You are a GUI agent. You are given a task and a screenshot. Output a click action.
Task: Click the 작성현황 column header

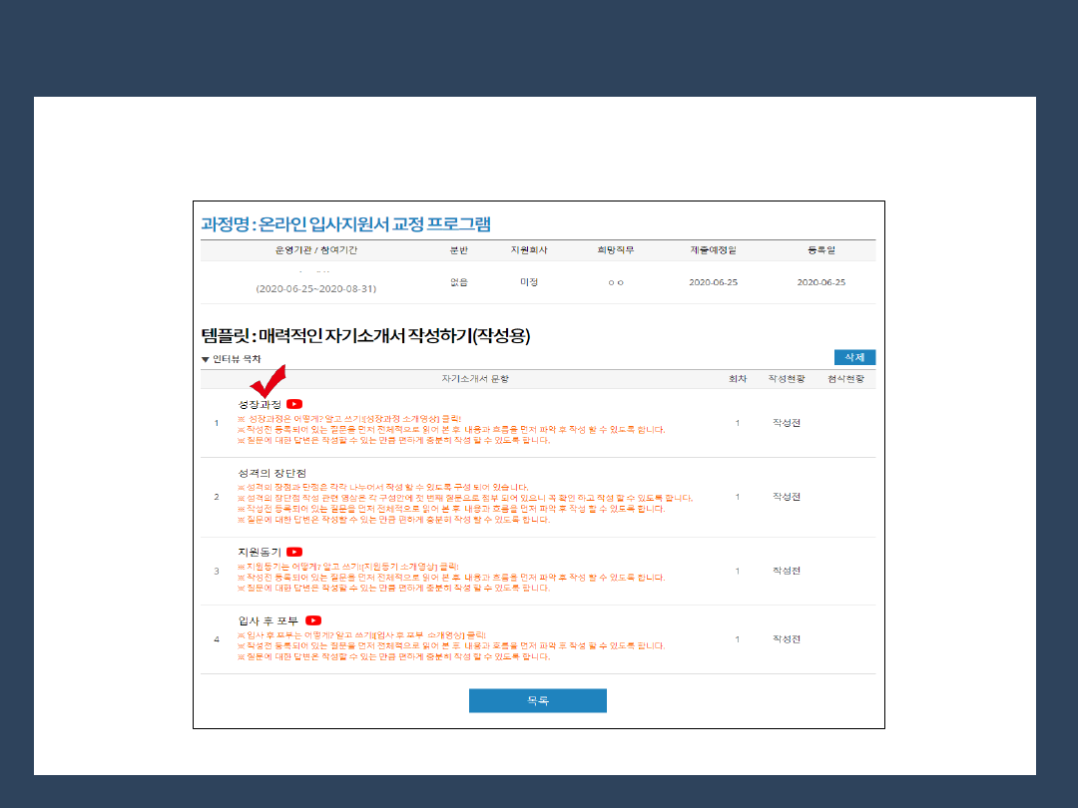click(787, 379)
